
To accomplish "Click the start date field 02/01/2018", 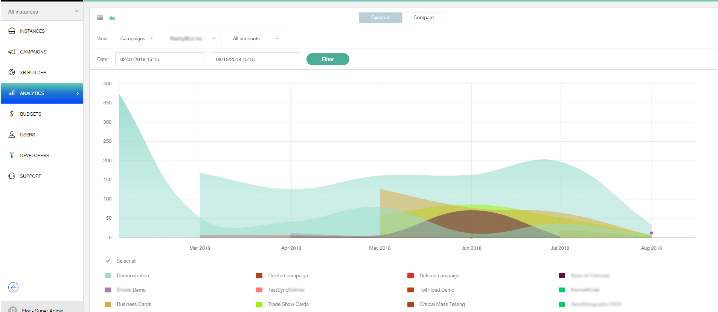I will tap(160, 59).
